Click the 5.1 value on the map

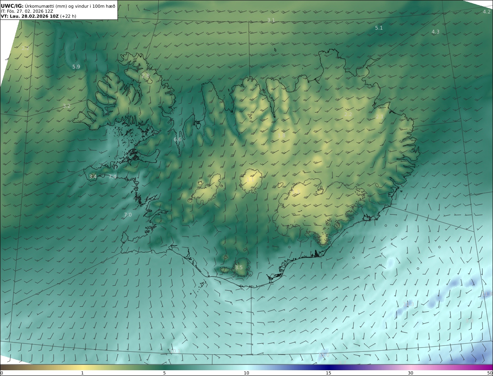tap(379, 28)
